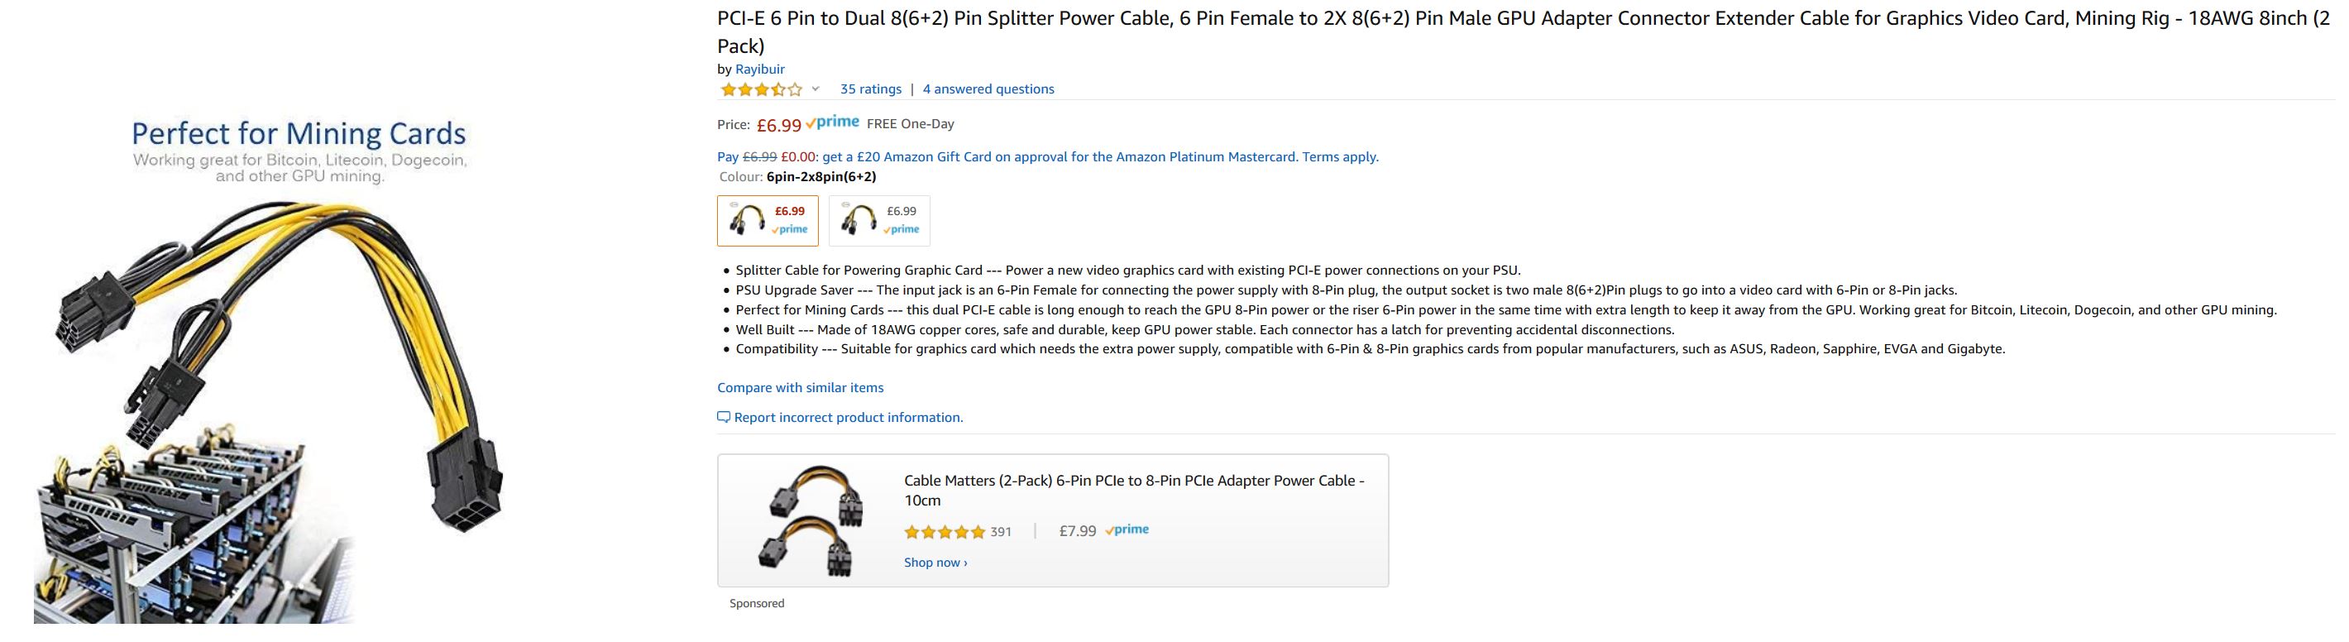This screenshot has height=642, width=2349.
Task: Click the Terms apply link text
Action: click(x=1340, y=157)
